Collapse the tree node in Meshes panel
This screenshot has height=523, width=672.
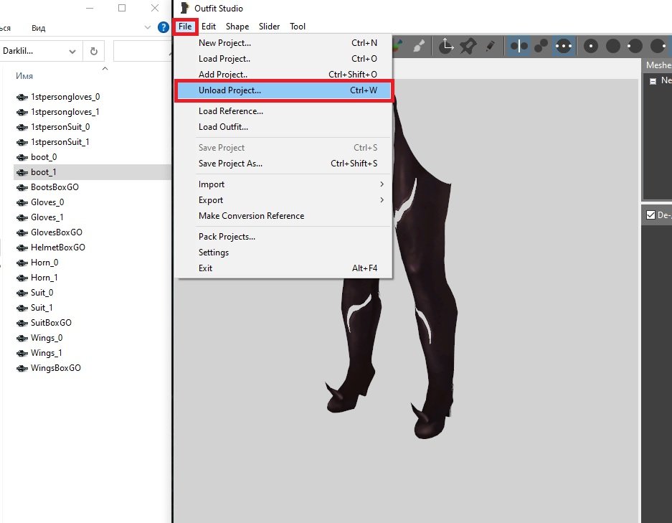click(x=653, y=81)
